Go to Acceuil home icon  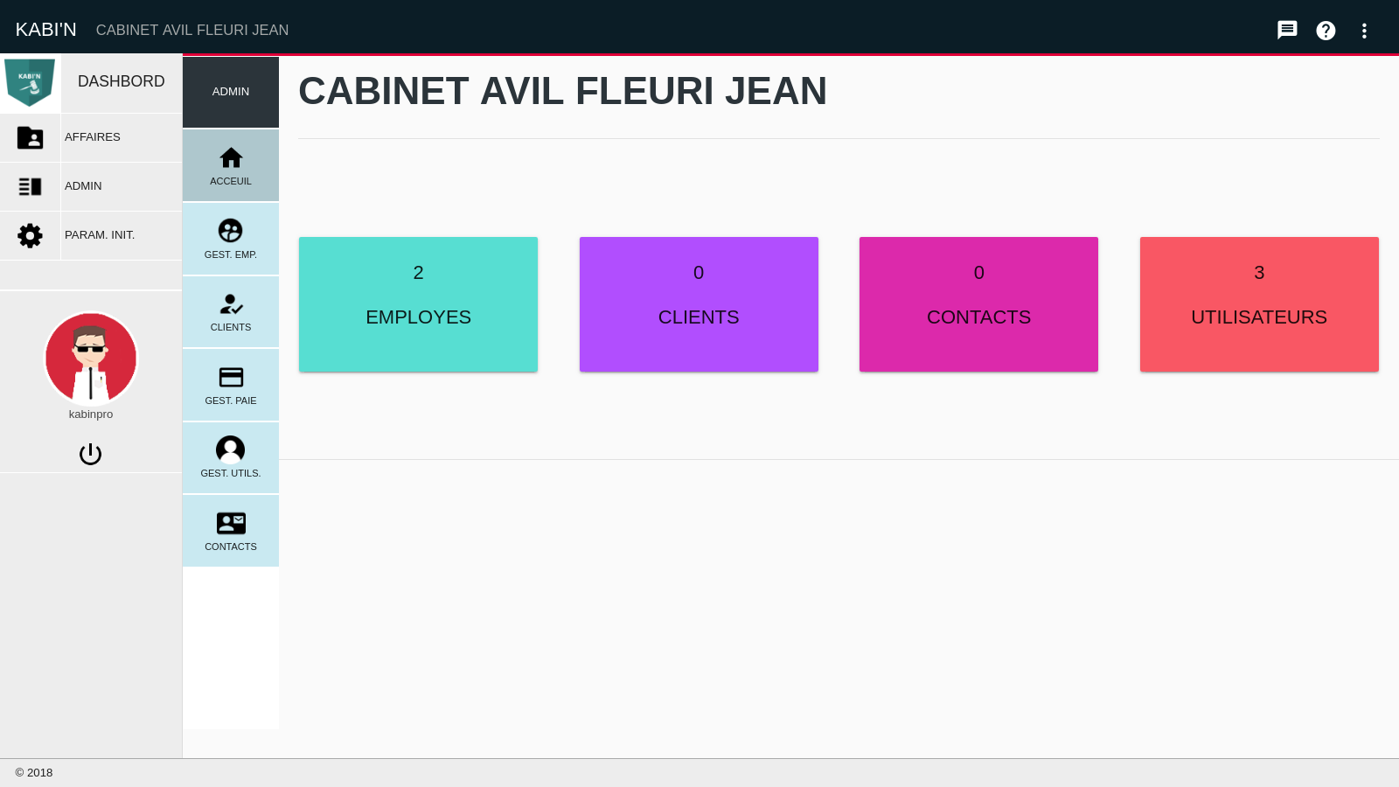coord(231,165)
